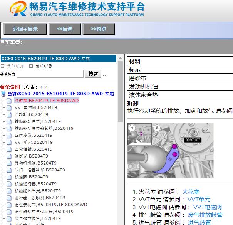The width and height of the screenshot is (233, 225).
Task: Follow the VVT电磁阀 reference link
Action: click(208, 207)
